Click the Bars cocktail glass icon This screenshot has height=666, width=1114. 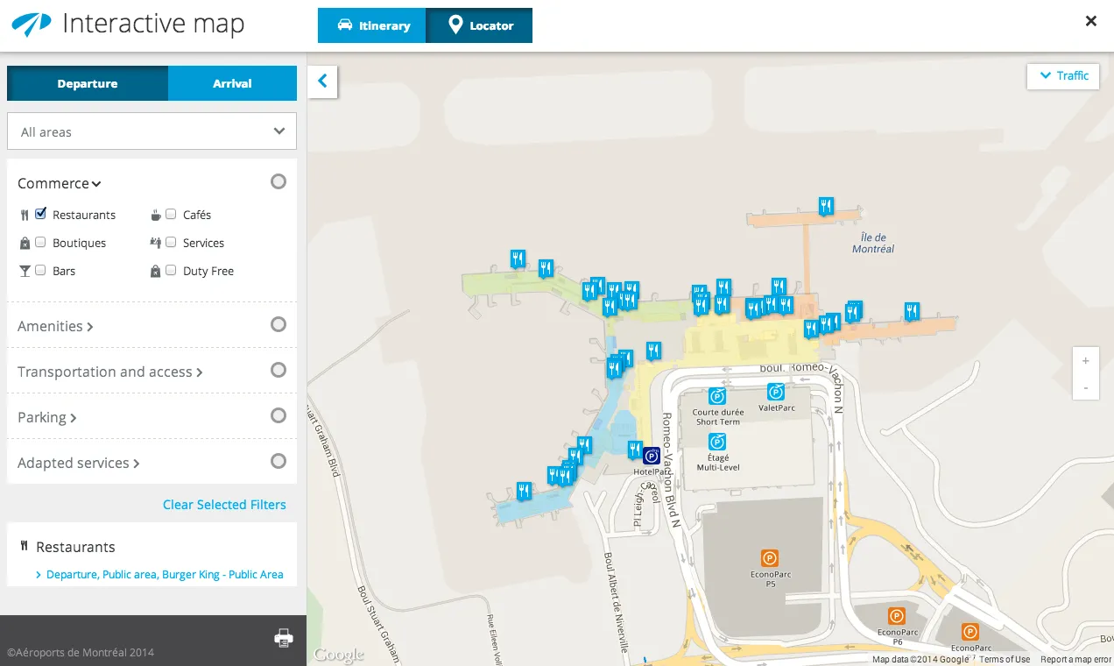(x=24, y=270)
